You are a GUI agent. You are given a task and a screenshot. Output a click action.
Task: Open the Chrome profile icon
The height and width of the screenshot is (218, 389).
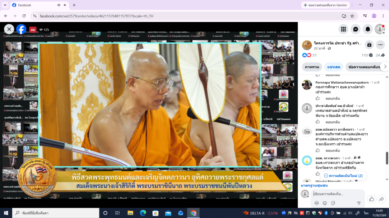pyautogui.click(x=374, y=16)
